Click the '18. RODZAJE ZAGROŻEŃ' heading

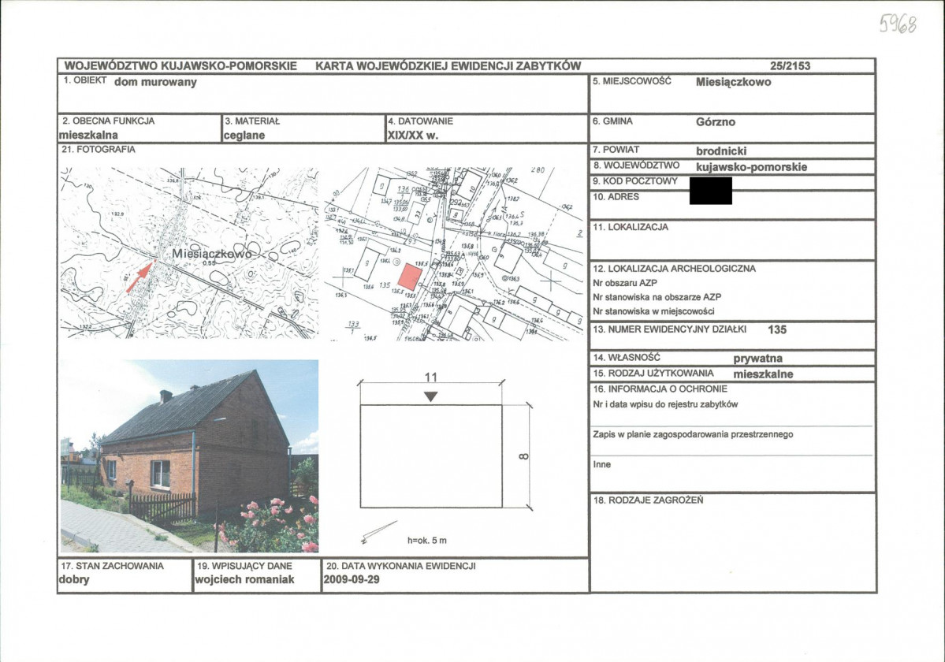649,500
